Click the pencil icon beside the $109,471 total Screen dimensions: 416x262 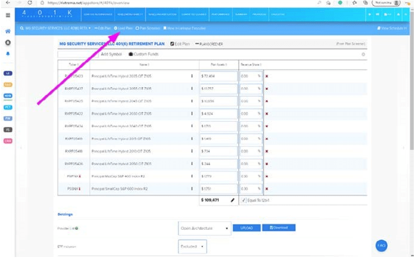point(233,200)
